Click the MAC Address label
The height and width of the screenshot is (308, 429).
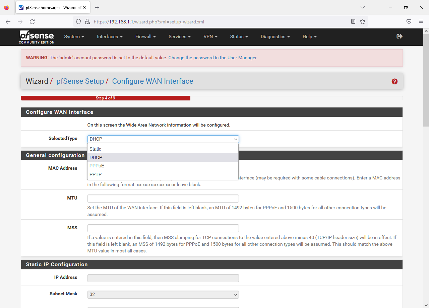(x=63, y=168)
